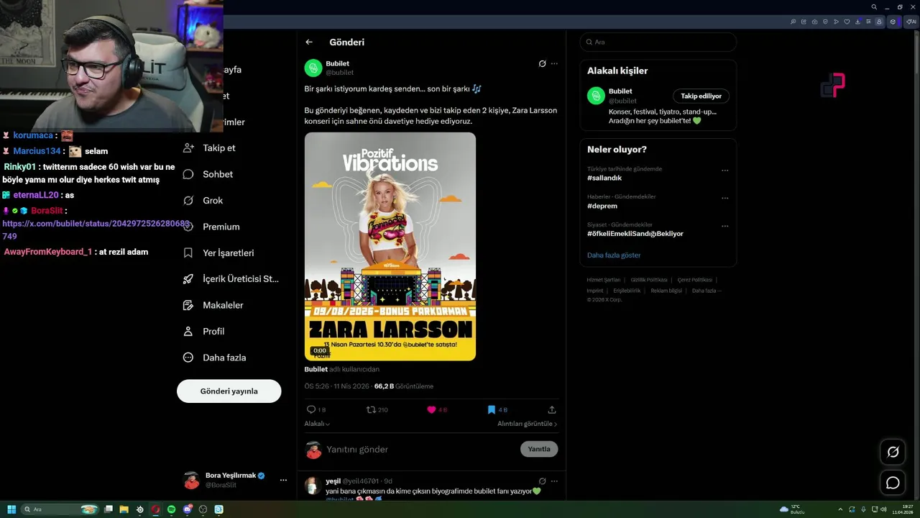Play the Zara Larsson video thumbnail

point(390,246)
